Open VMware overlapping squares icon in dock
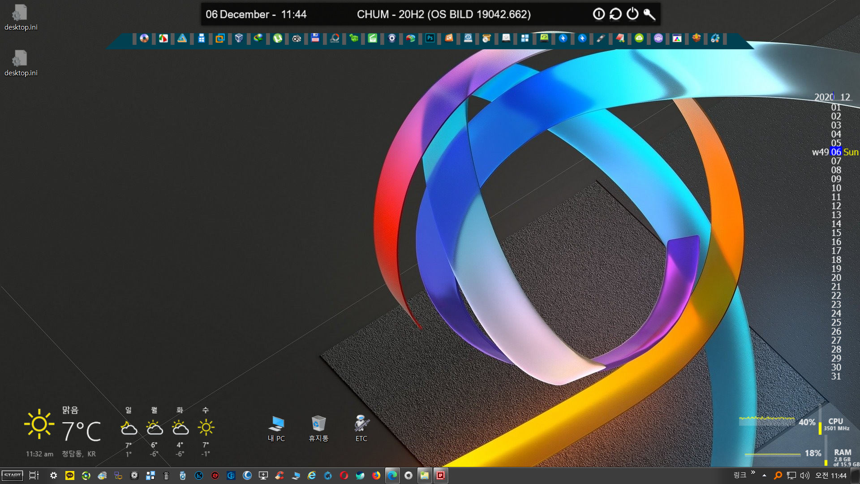This screenshot has height=484, width=860. click(x=220, y=38)
